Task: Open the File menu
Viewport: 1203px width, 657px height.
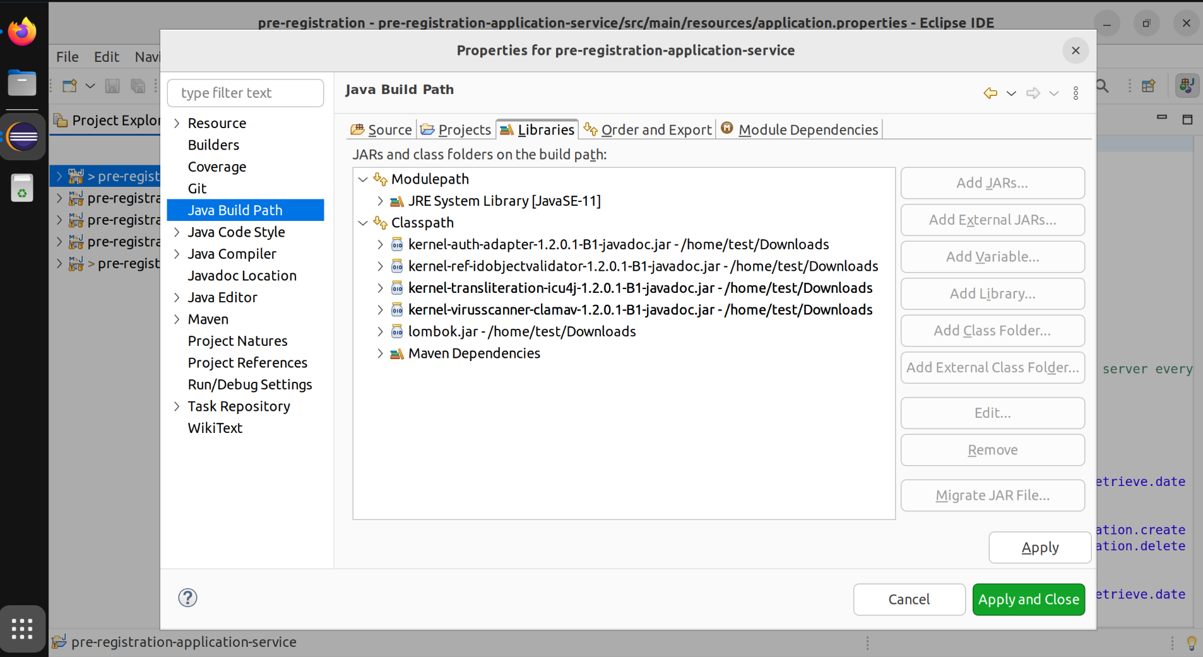Action: tap(68, 57)
